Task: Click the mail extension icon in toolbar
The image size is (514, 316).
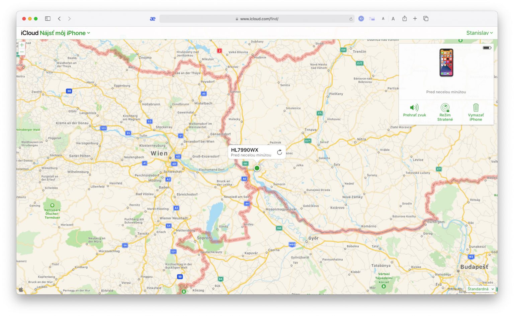Action: (372, 19)
